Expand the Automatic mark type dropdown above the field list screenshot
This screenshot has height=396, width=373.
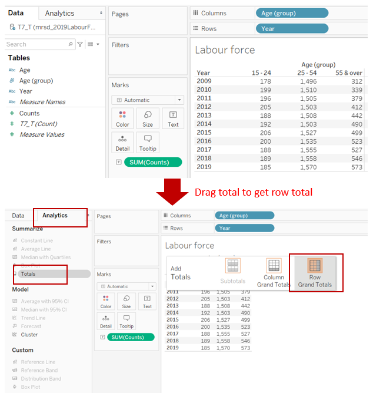[179, 100]
